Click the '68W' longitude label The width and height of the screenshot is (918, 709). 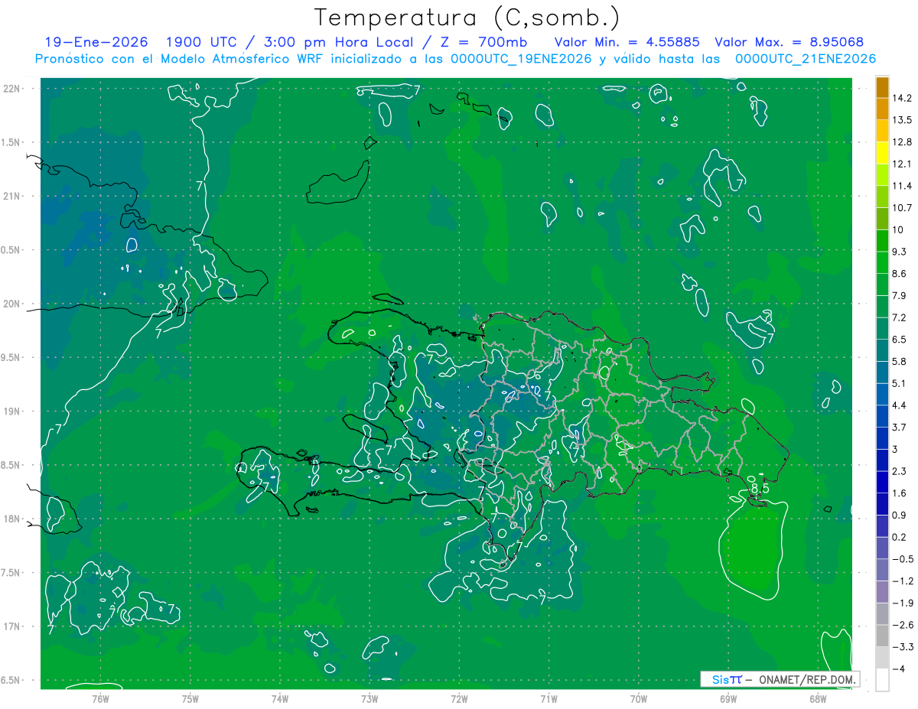(818, 699)
